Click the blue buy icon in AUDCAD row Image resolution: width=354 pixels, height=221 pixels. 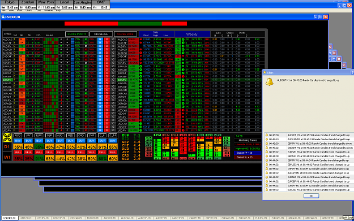point(100,40)
